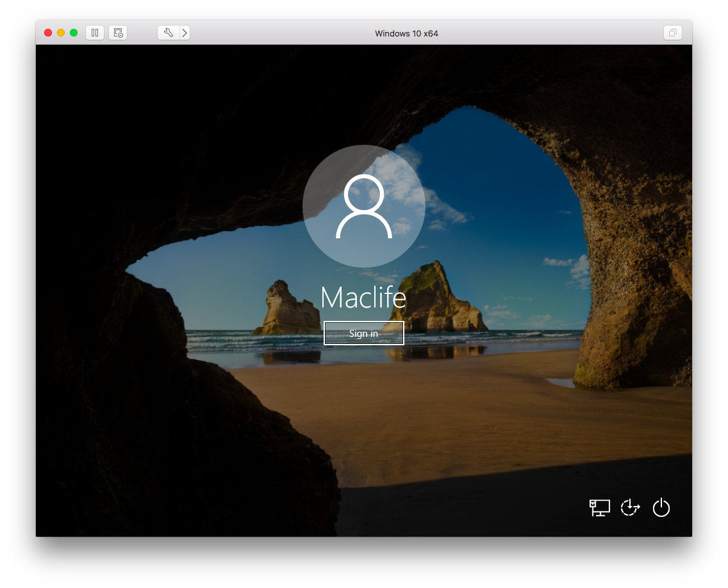Open the Ease of Access options
This screenshot has width=728, height=588.
tap(630, 507)
